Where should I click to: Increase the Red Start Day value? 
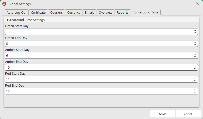pyautogui.click(x=195, y=78)
